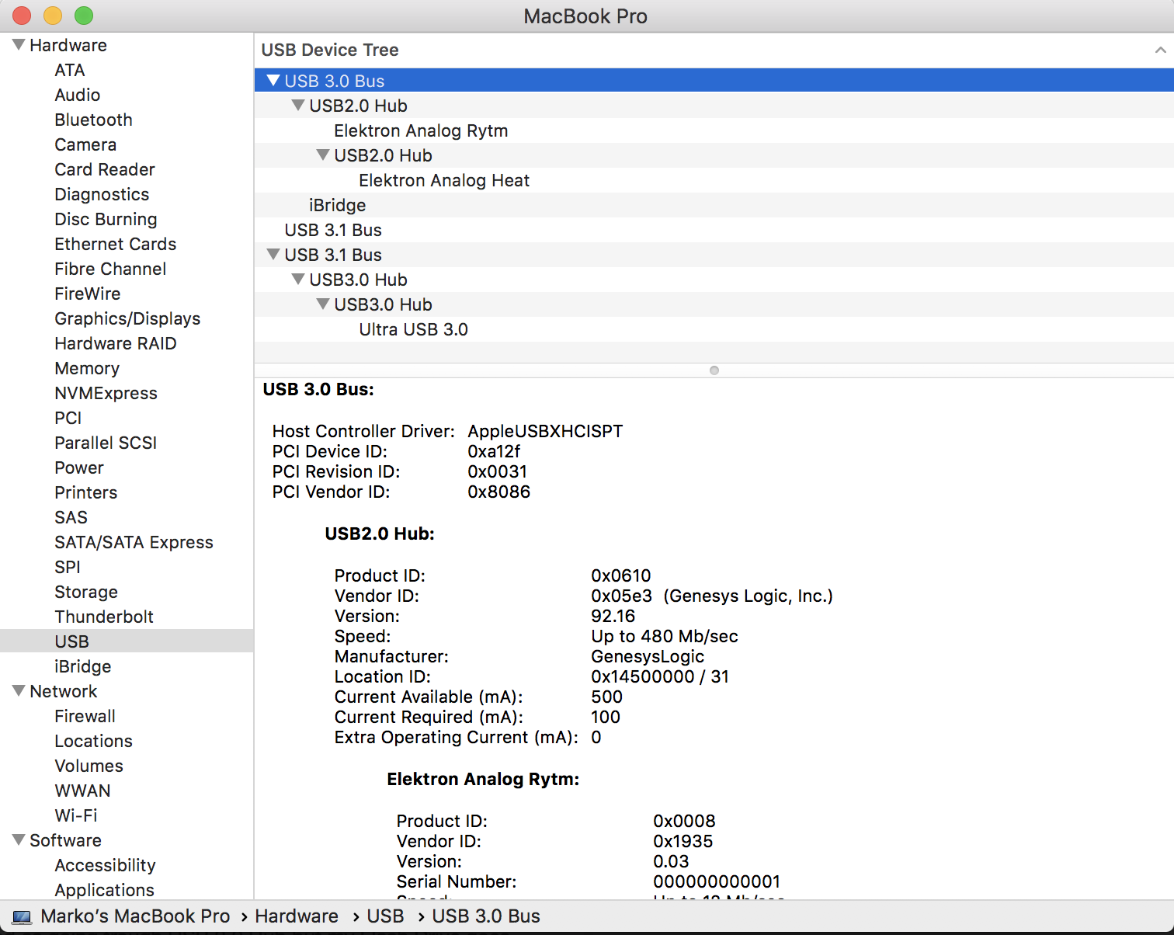1174x935 pixels.
Task: Select Hardware RAID in sidebar
Action: [x=116, y=343]
